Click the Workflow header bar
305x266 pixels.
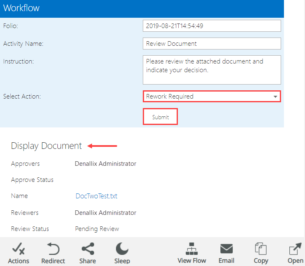click(x=142, y=8)
